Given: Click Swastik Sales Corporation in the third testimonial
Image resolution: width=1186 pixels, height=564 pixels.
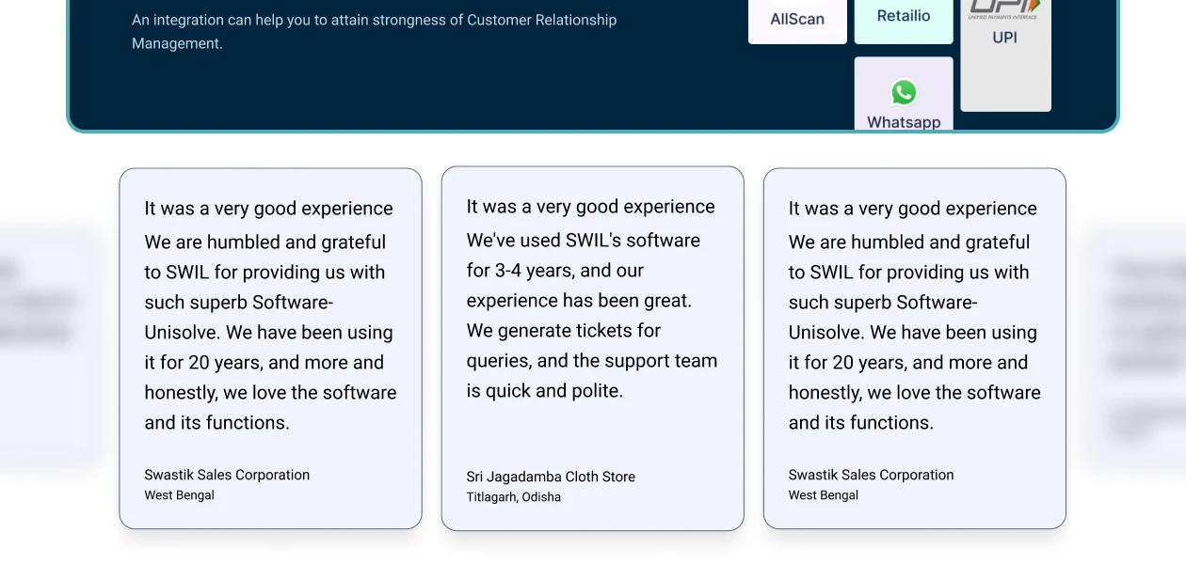Looking at the screenshot, I should 871,475.
